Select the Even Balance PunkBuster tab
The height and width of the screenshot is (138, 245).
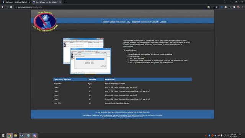tap(47, 2)
